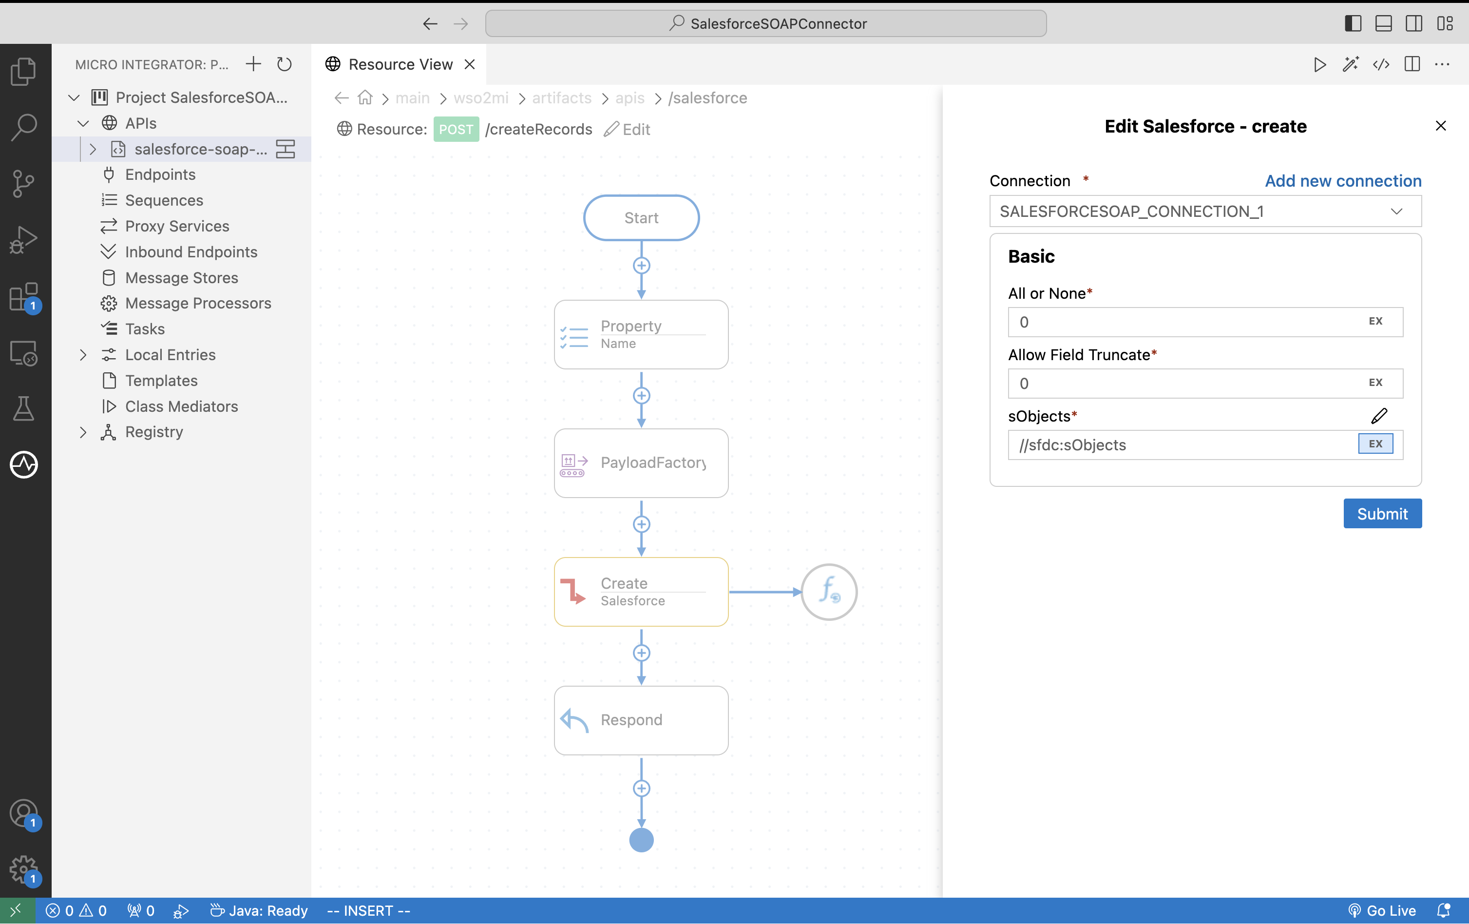This screenshot has width=1469, height=924.
Task: Click Add new connection link
Action: [x=1343, y=181]
